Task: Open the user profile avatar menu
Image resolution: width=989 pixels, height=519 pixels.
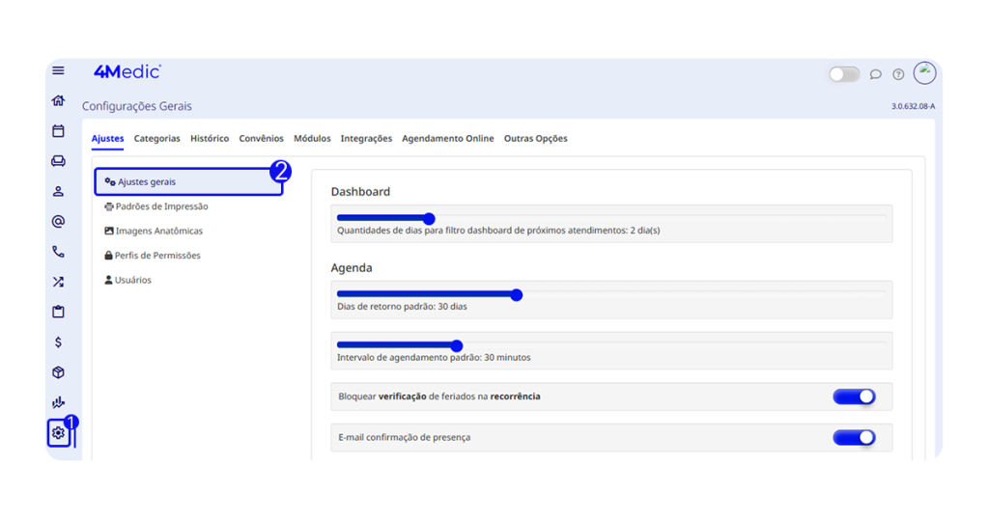Action: click(x=924, y=73)
